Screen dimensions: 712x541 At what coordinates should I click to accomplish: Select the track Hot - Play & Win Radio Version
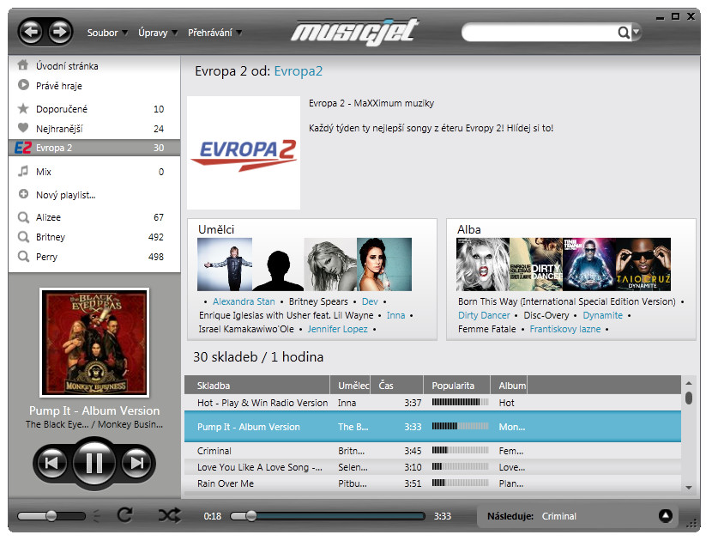432,403
